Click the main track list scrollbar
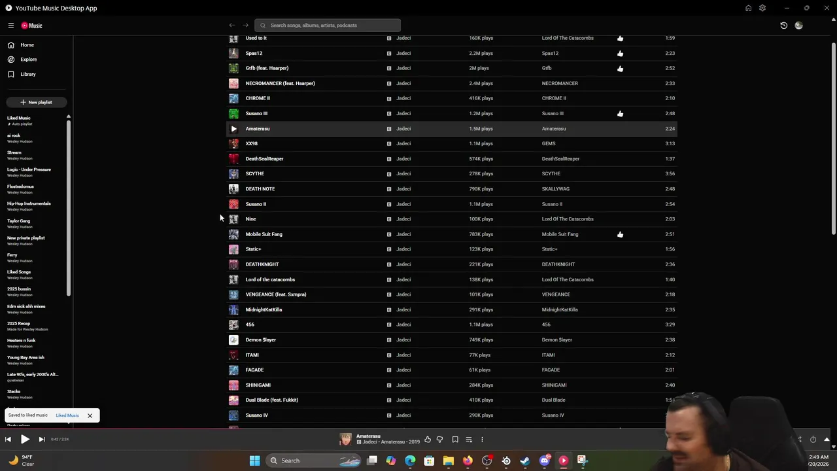This screenshot has height=471, width=837. click(833, 137)
